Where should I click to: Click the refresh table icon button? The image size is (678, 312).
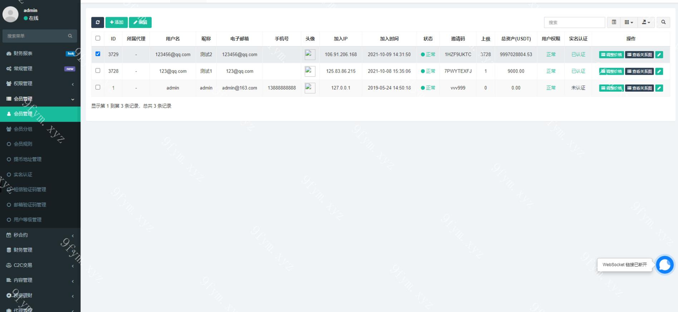[98, 22]
